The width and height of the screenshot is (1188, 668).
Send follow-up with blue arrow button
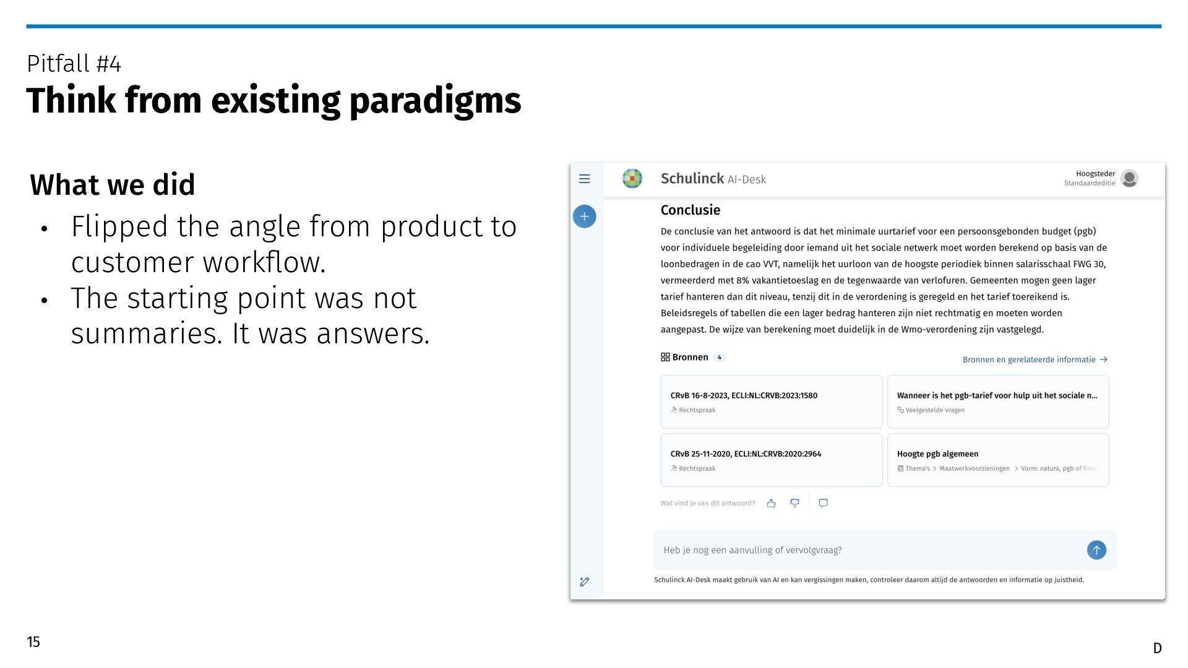(1096, 550)
